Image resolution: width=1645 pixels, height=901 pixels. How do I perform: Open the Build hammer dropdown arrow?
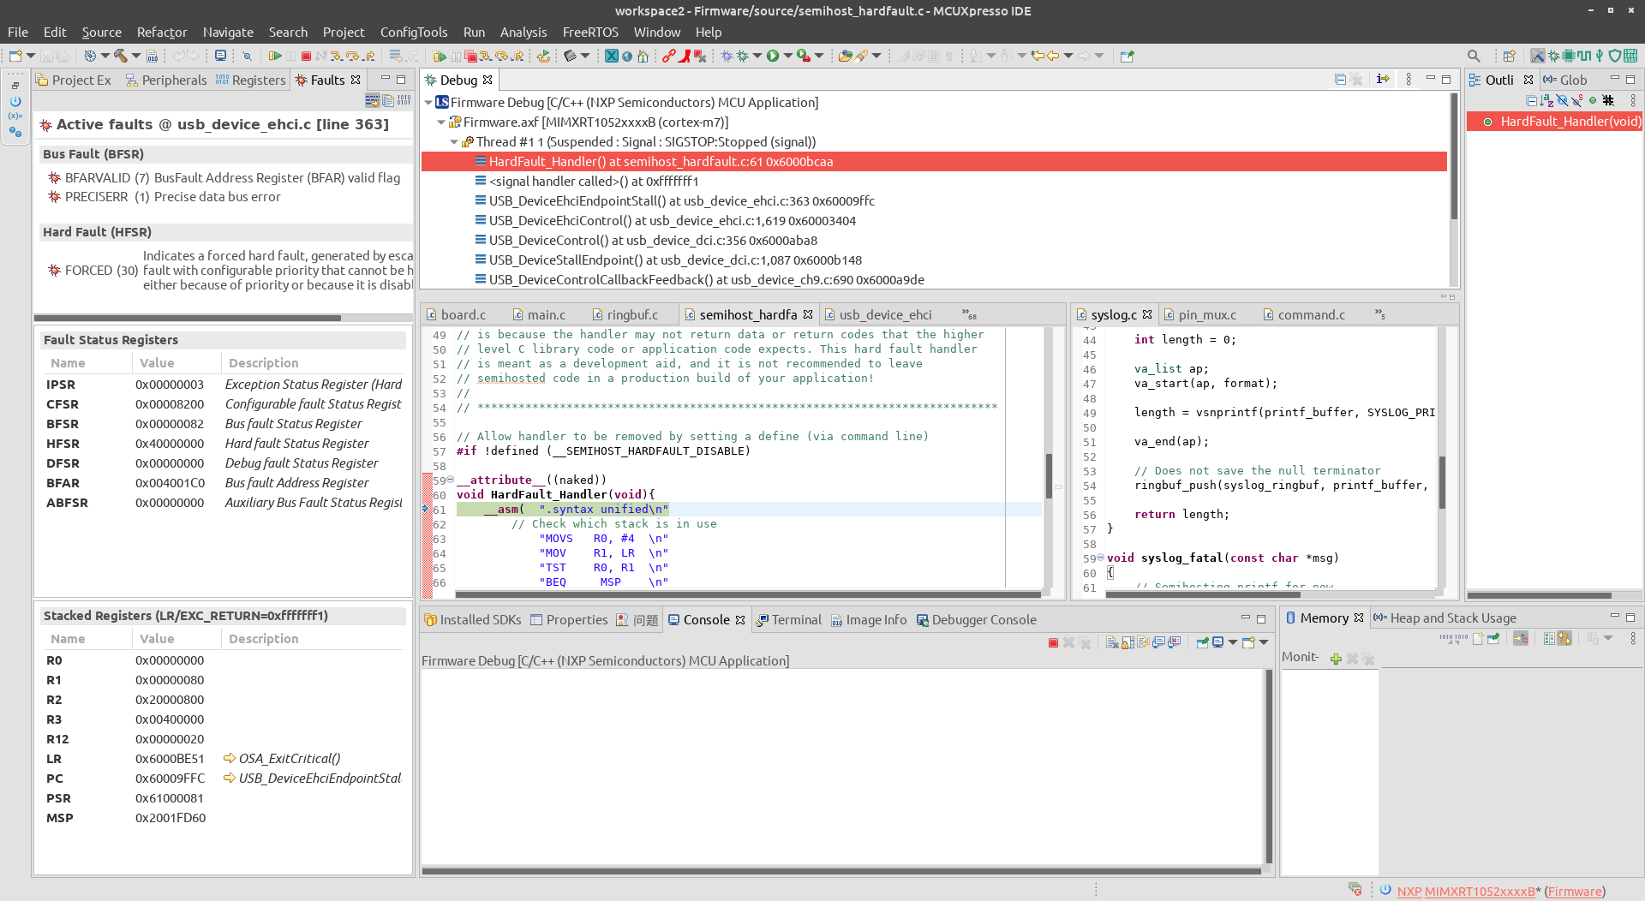point(136,56)
